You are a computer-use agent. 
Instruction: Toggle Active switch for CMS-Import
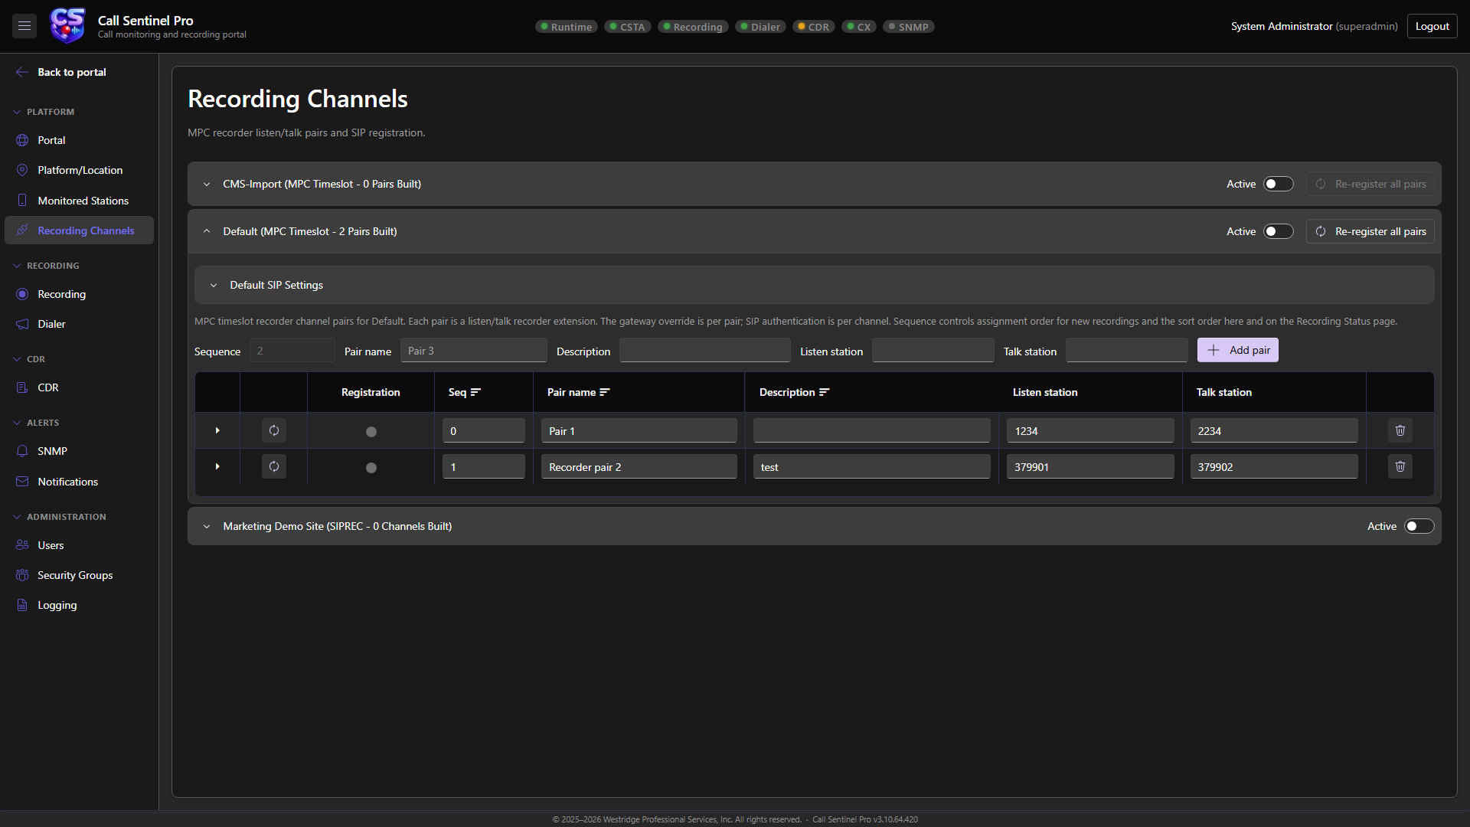(x=1279, y=184)
